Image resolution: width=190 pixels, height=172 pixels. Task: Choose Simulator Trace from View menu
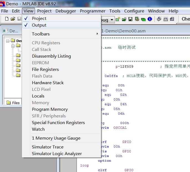tap(62, 147)
